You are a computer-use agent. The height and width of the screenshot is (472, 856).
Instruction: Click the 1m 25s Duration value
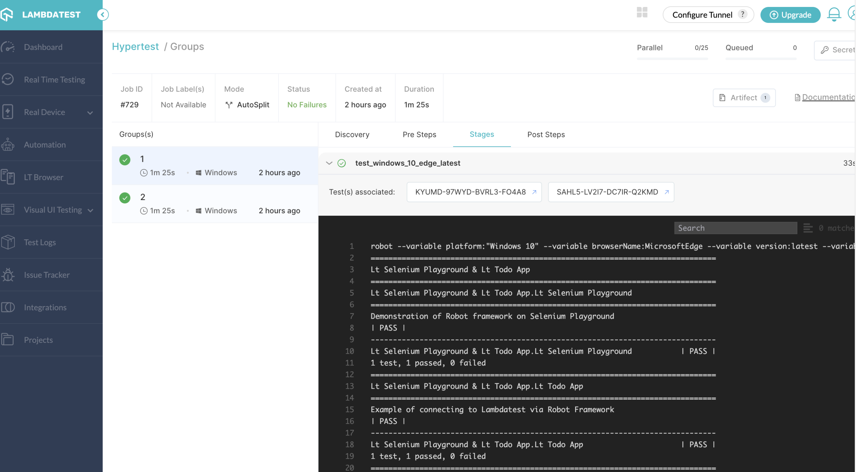pyautogui.click(x=416, y=105)
